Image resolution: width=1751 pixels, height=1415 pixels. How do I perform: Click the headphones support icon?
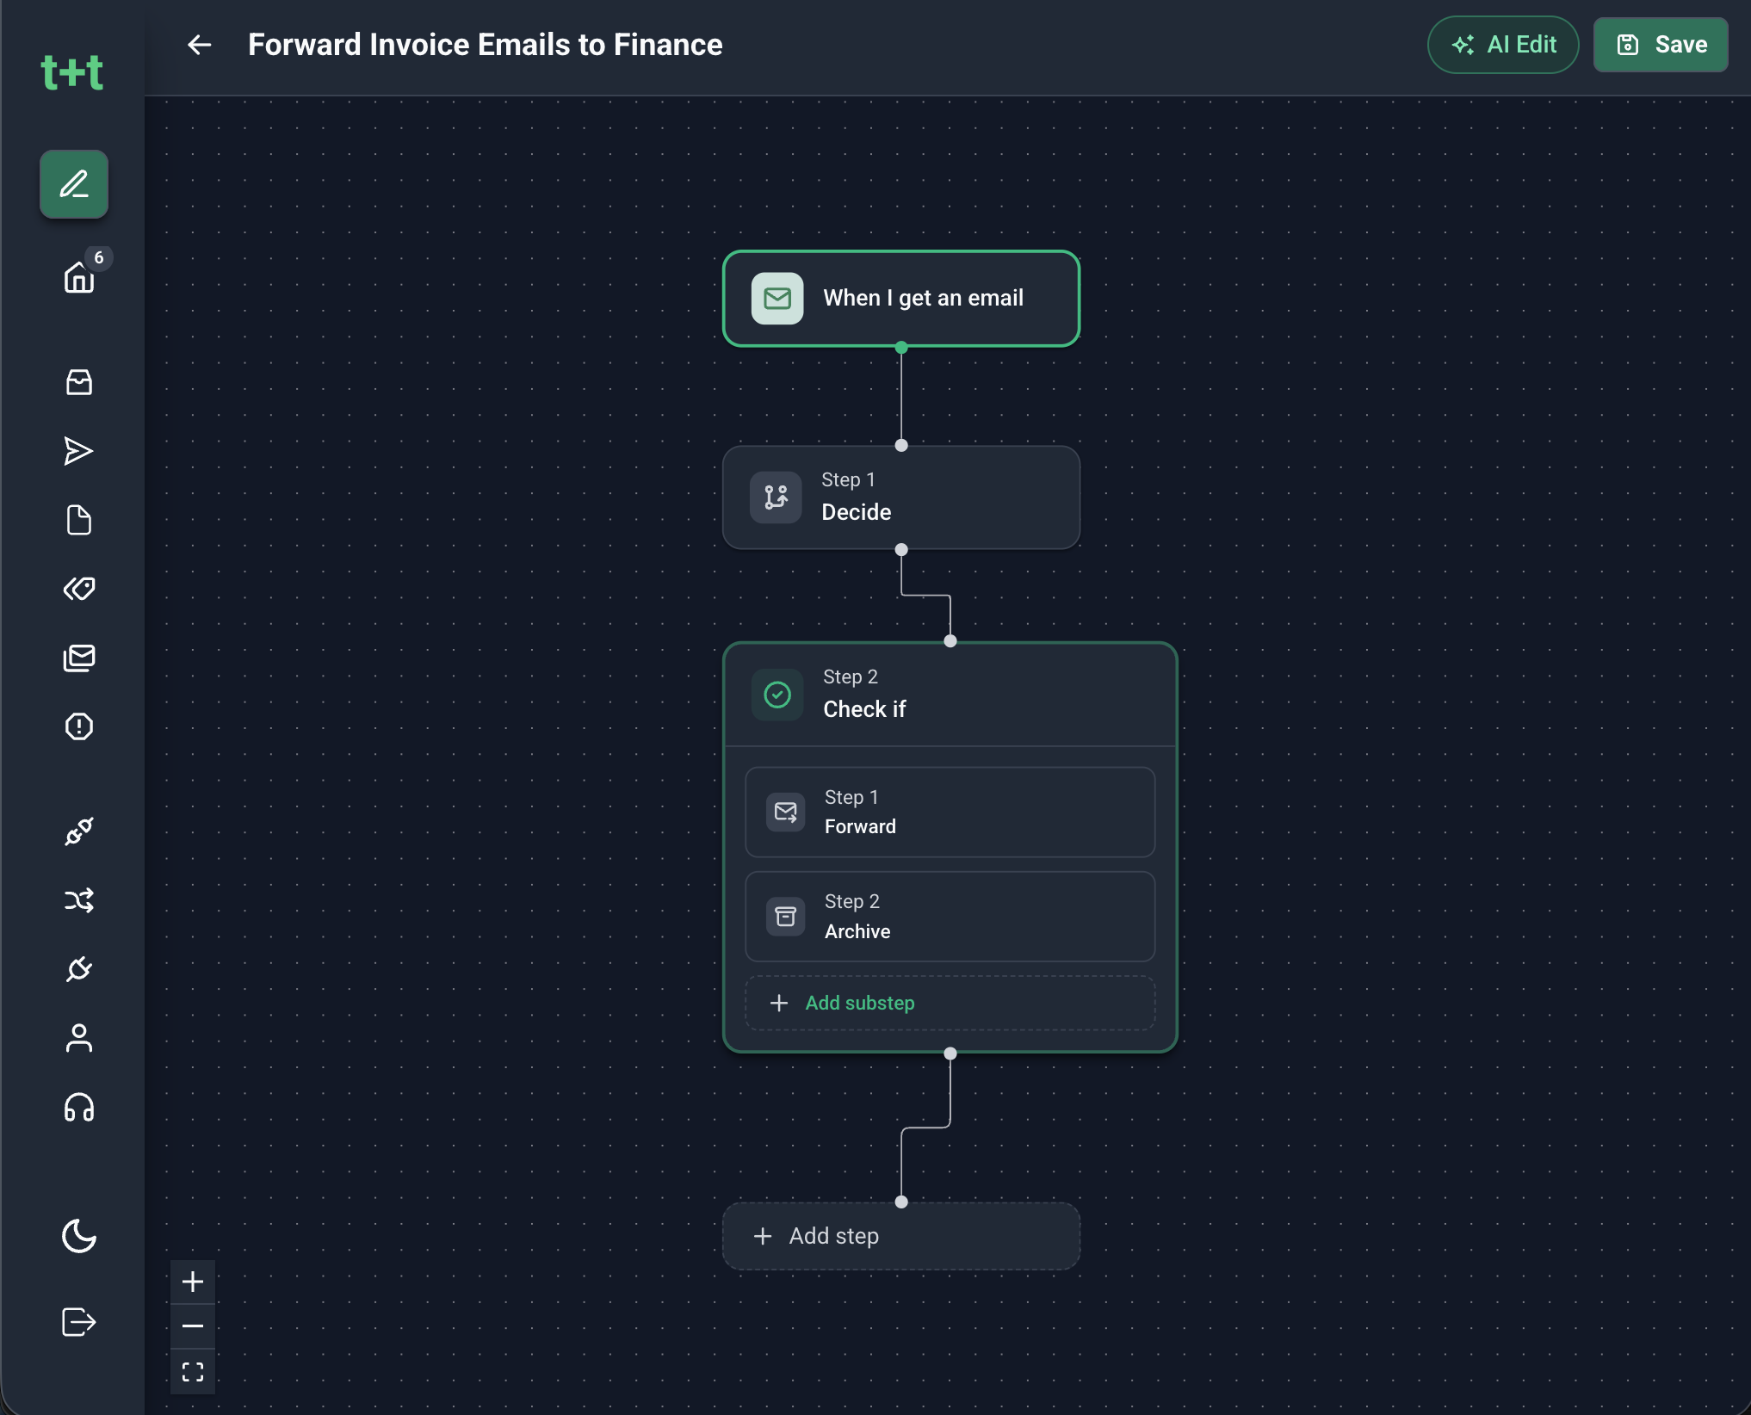[x=79, y=1107]
